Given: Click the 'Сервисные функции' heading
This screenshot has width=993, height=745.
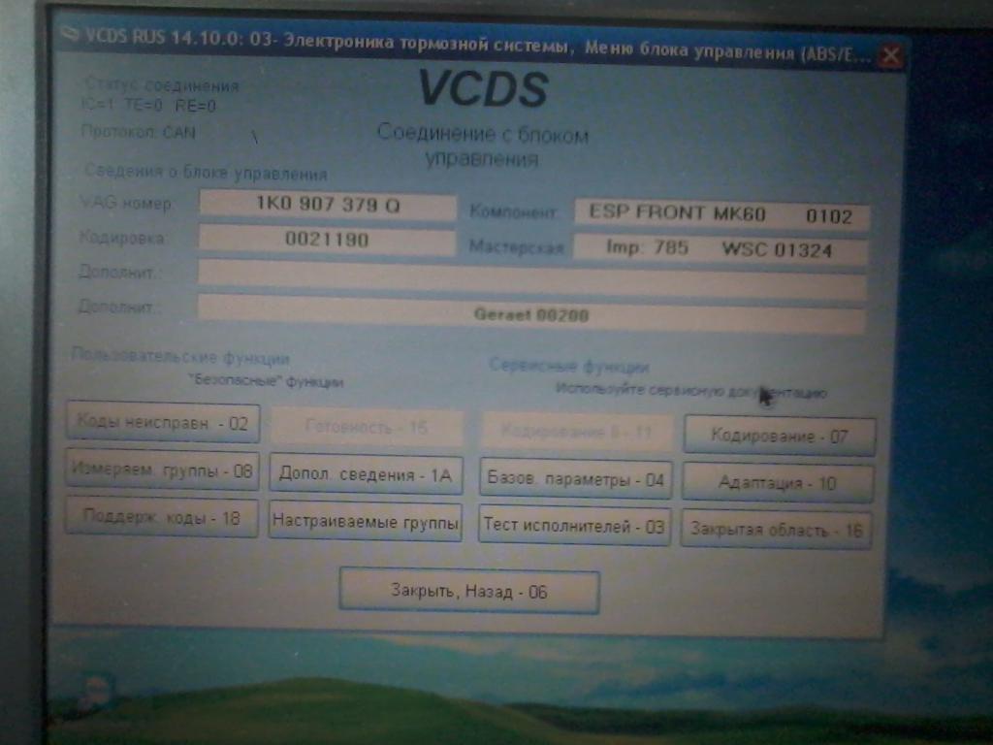Looking at the screenshot, I should [568, 366].
